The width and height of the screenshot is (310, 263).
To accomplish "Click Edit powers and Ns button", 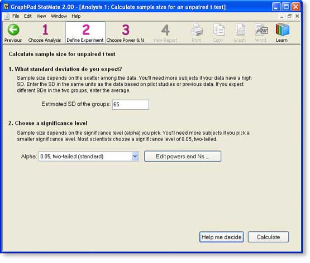I will [x=183, y=157].
